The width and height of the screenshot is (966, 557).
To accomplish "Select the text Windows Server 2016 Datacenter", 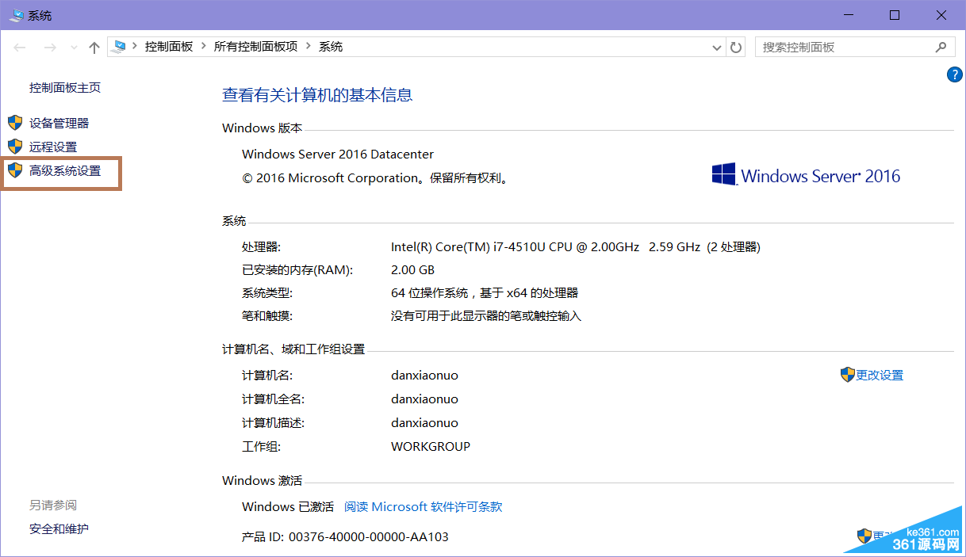I will pos(338,155).
